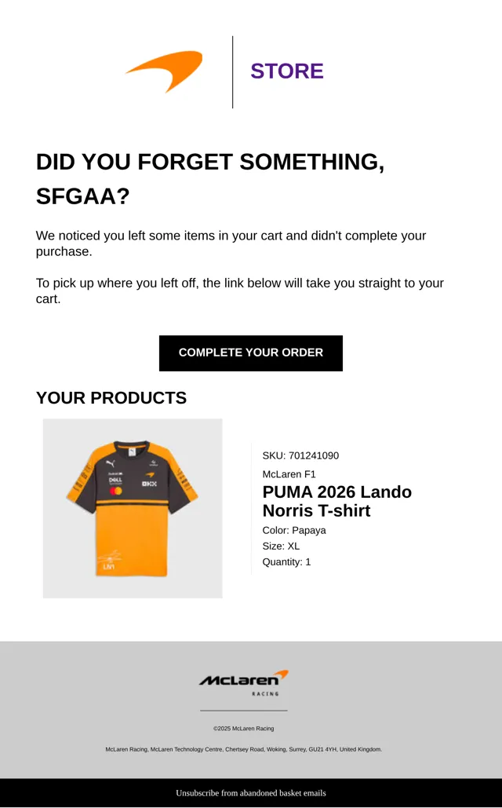The height and width of the screenshot is (808, 502).
Task: Click the vertical divider beside the STORE text
Action: pyautogui.click(x=233, y=72)
